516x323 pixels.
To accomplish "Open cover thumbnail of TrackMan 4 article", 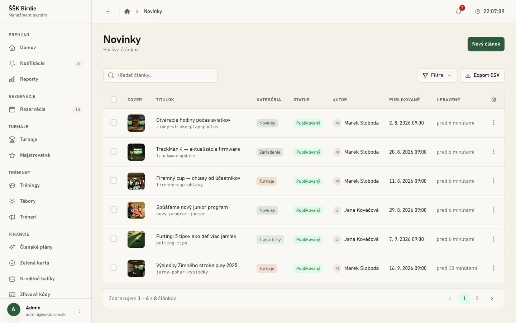I will point(136,152).
